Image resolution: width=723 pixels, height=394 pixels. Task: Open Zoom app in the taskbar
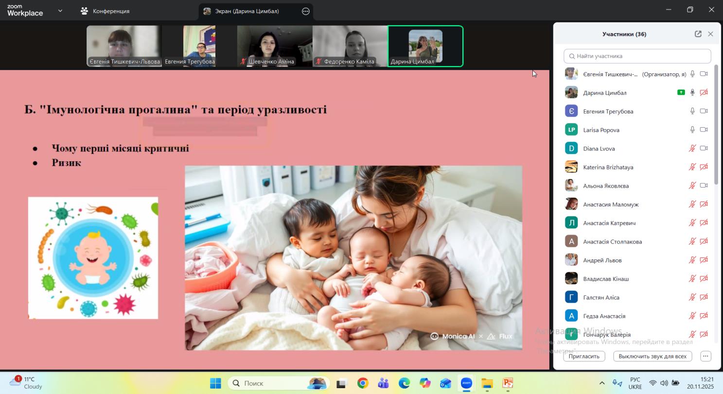tap(466, 383)
